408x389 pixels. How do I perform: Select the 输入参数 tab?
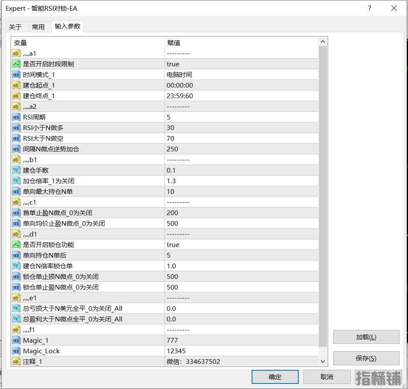click(x=68, y=26)
